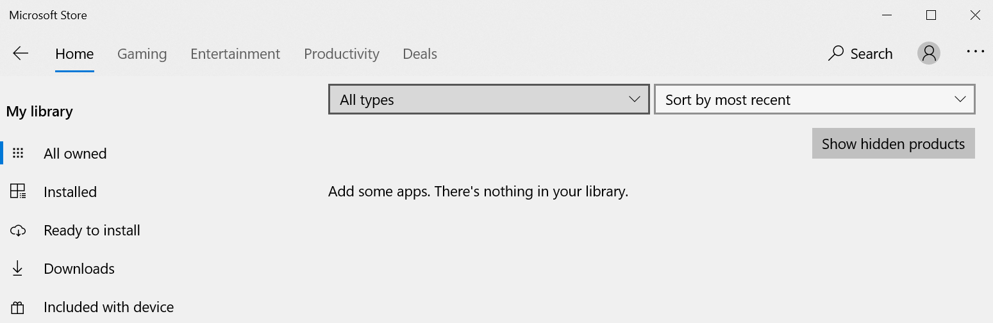Click the Included with device gift icon
The image size is (993, 323).
(18, 308)
